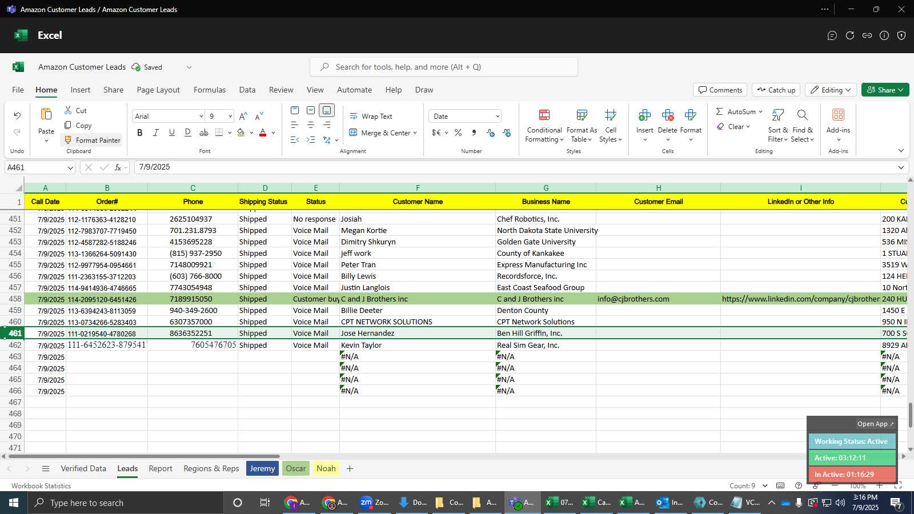Click AutoSum
Screen dimensions: 914x514
coord(736,111)
